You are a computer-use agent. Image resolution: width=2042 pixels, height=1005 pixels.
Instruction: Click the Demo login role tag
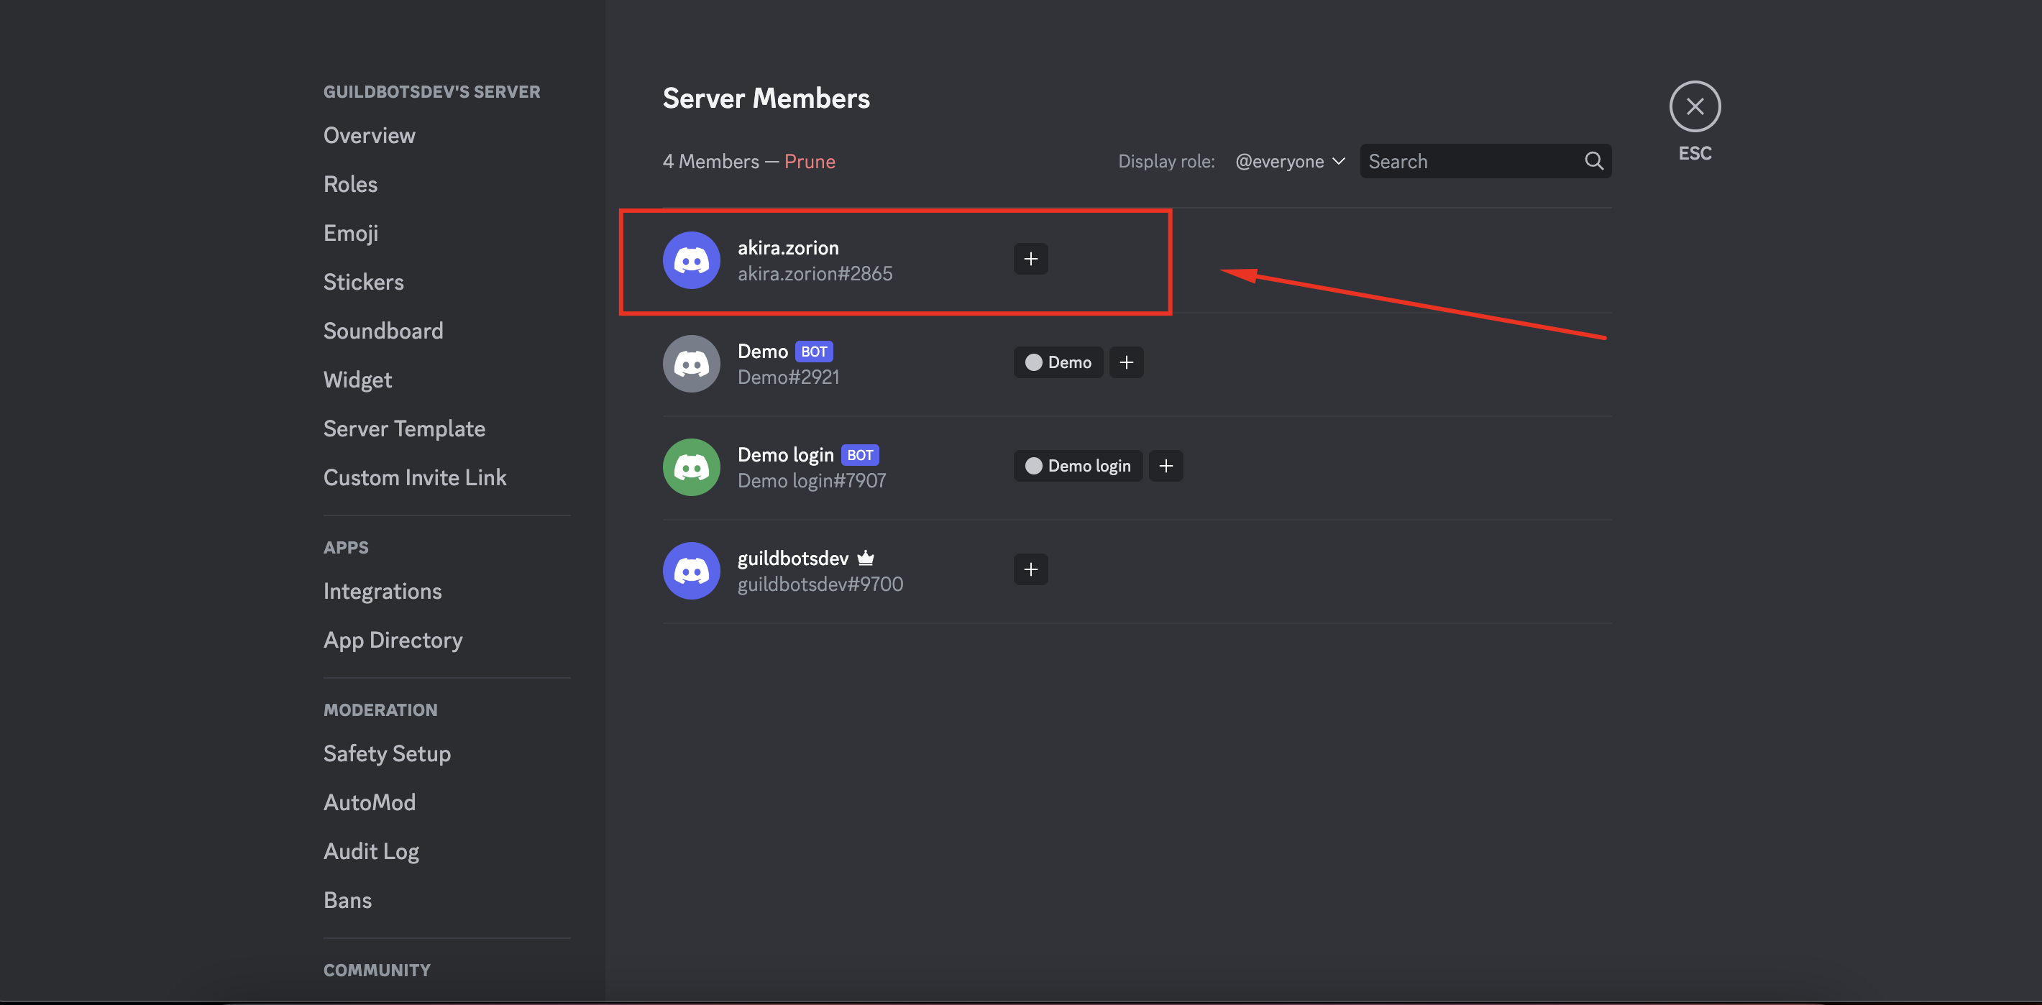click(1078, 466)
